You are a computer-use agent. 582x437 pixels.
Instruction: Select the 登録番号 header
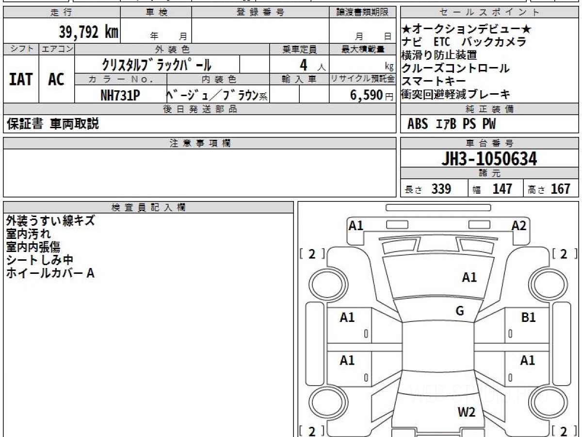point(260,13)
